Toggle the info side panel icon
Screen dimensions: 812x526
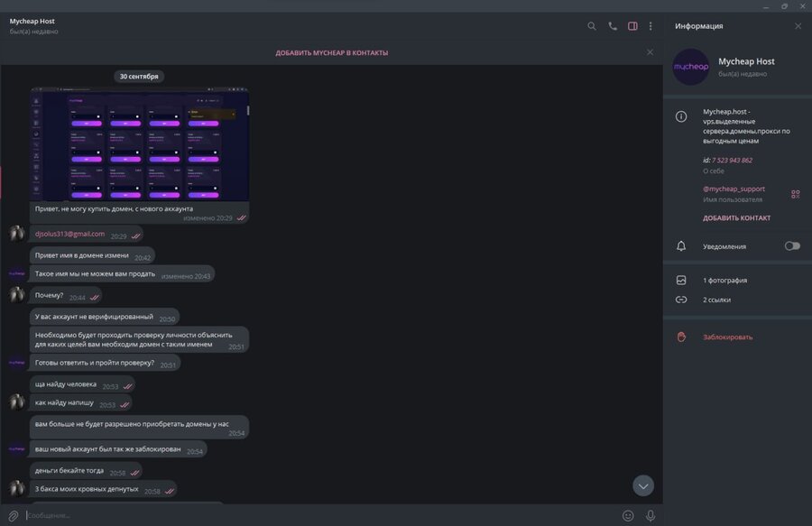(x=632, y=26)
